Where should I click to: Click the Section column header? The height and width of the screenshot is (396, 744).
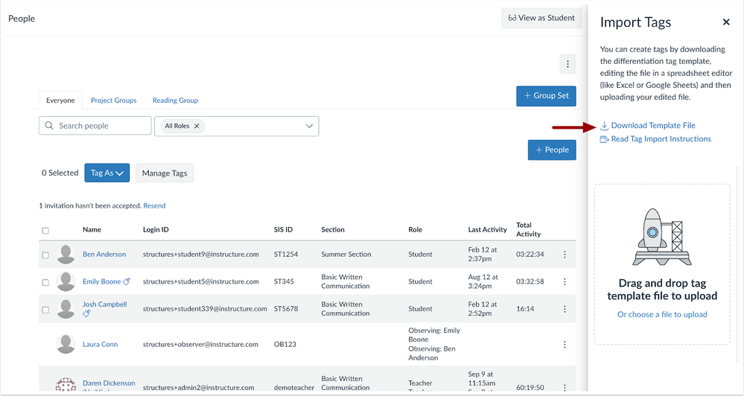coord(333,229)
